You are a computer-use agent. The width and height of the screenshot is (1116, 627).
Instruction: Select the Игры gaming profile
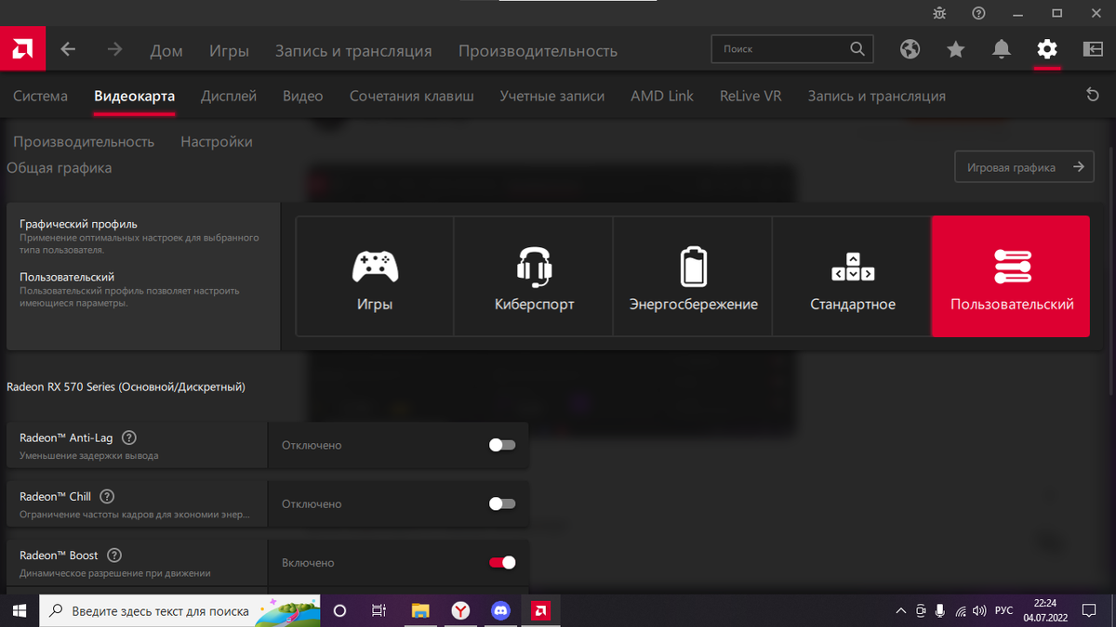(375, 276)
